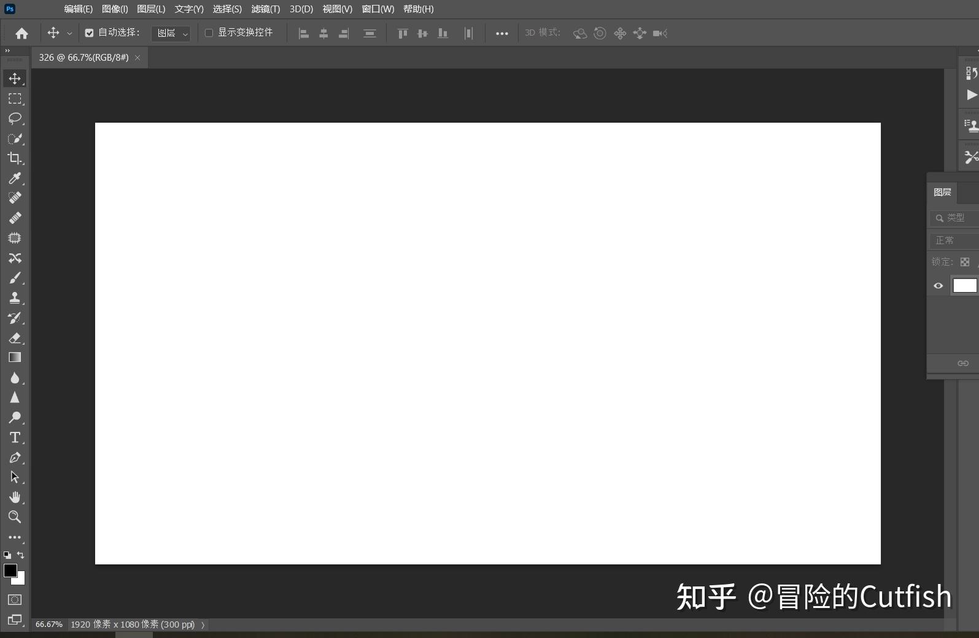The height and width of the screenshot is (638, 979).
Task: Expand the toolbox double-arrow
Action: pos(7,51)
